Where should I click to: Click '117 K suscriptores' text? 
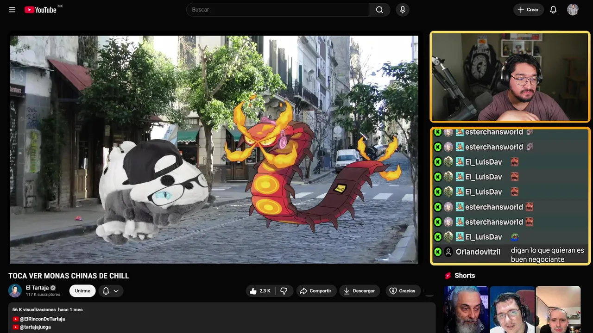click(x=43, y=295)
